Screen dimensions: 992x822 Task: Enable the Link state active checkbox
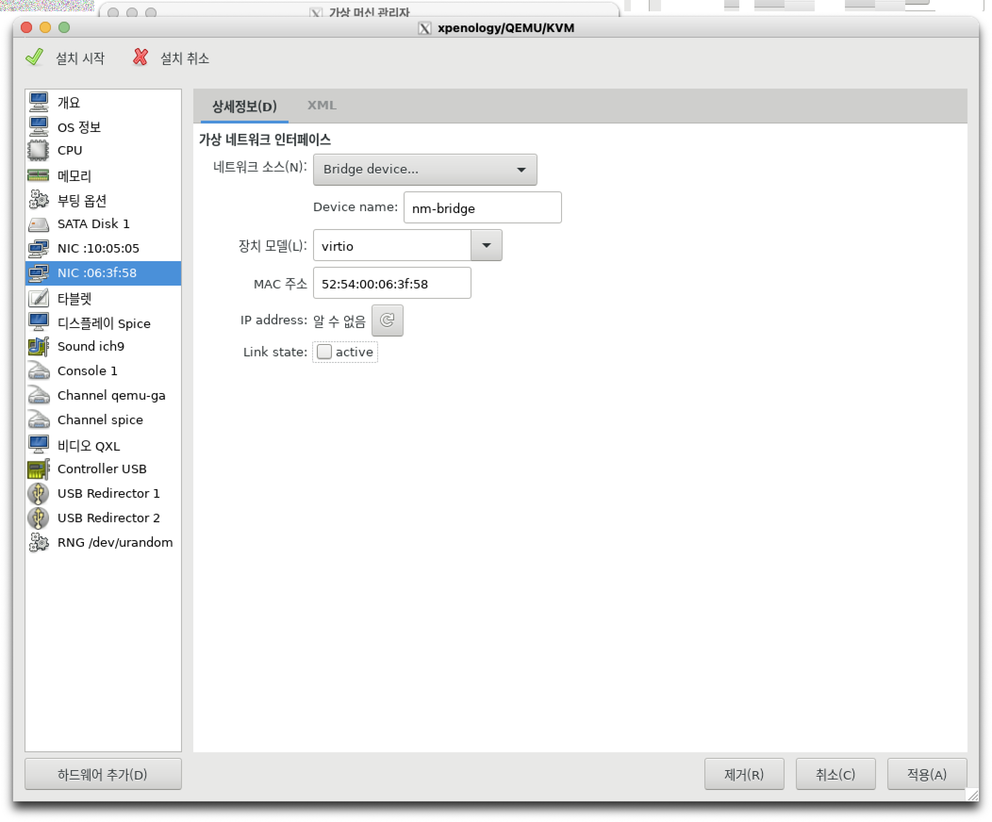[x=324, y=352]
